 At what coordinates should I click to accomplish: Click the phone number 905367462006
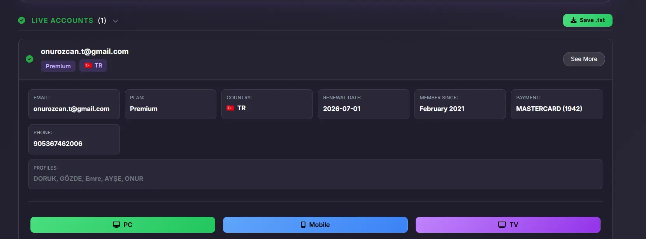58,144
